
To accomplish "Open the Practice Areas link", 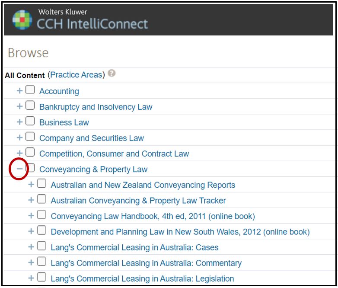I will coord(76,75).
